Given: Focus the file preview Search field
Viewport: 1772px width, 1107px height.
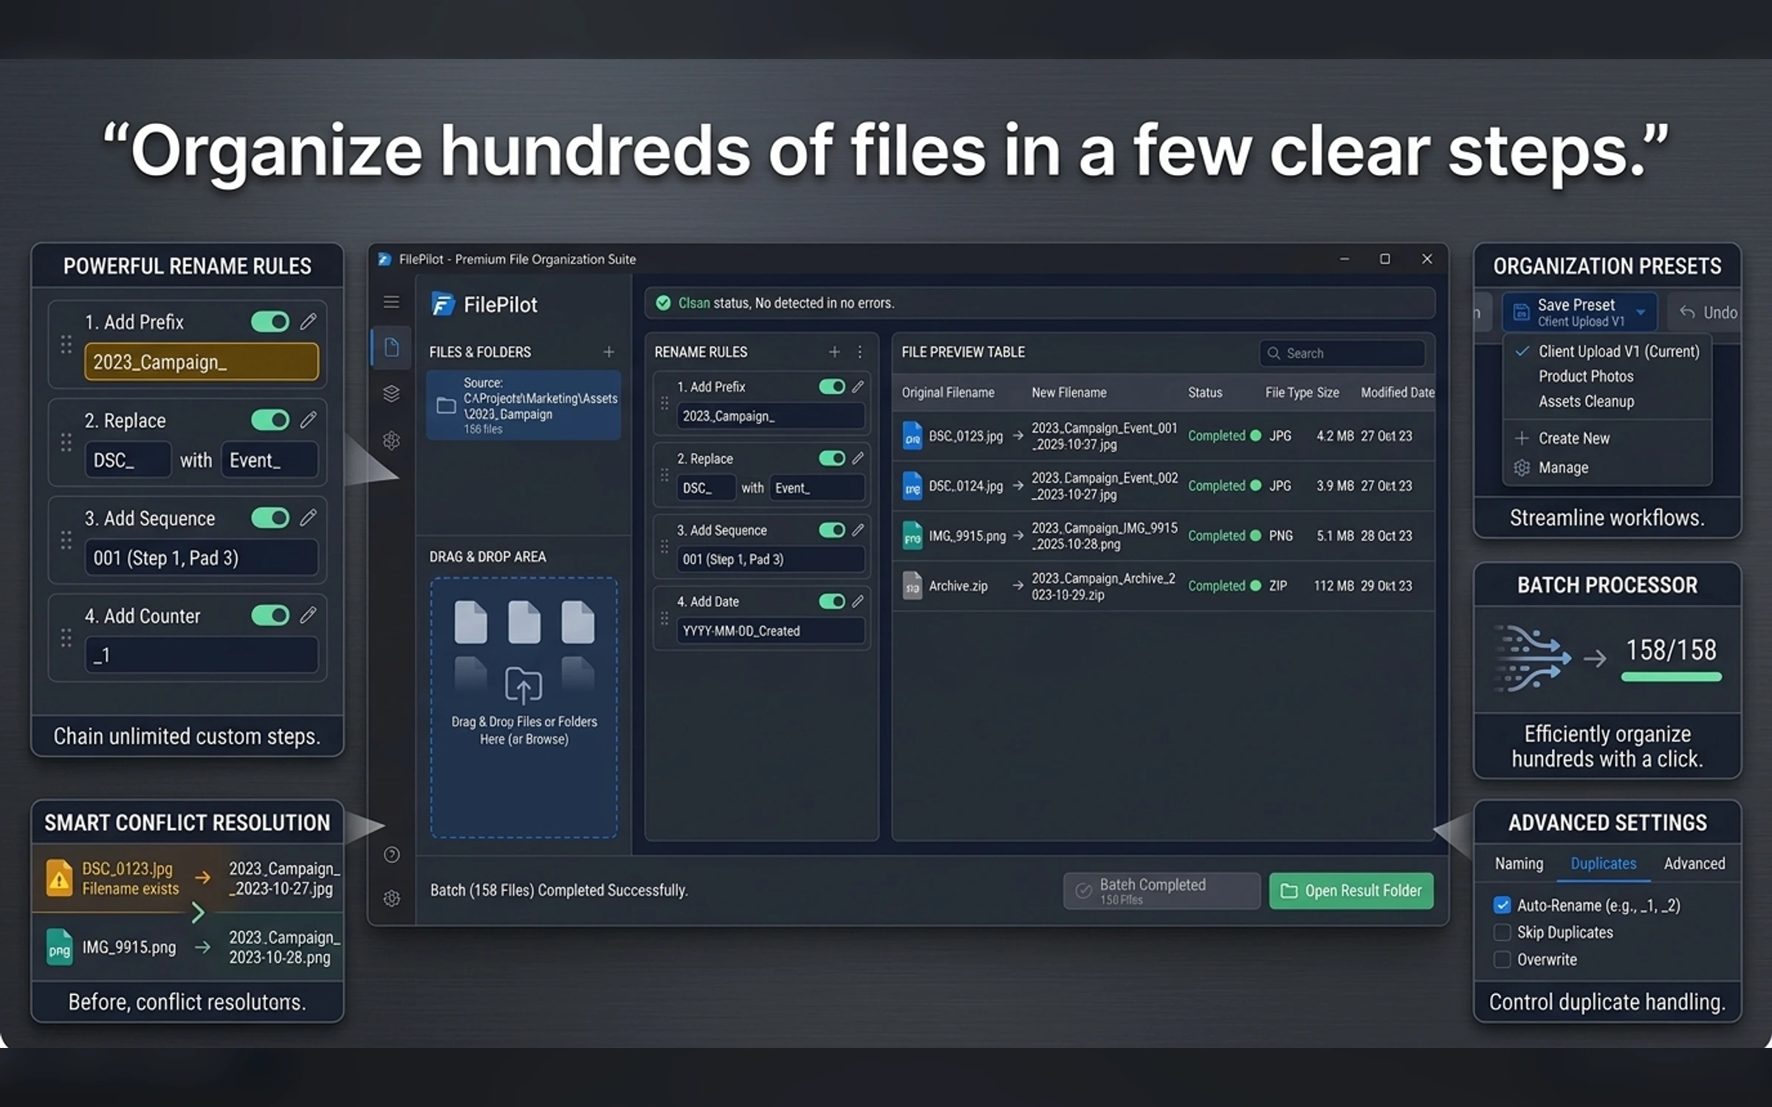Looking at the screenshot, I should 1342,353.
